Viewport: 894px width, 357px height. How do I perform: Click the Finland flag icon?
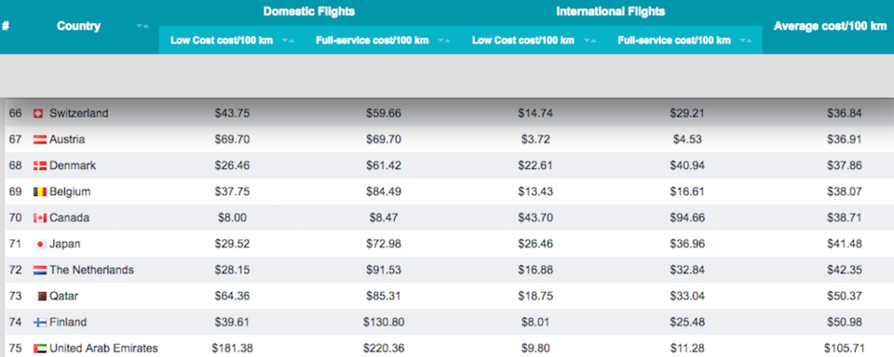click(x=40, y=323)
